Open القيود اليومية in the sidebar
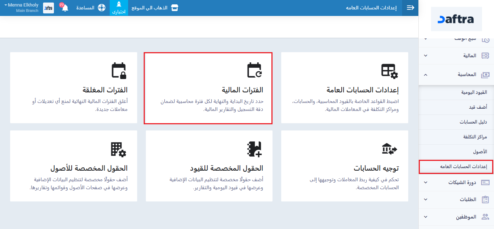 point(474,92)
